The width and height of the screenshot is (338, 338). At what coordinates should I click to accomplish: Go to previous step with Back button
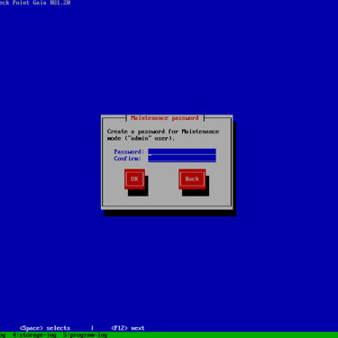[192, 179]
